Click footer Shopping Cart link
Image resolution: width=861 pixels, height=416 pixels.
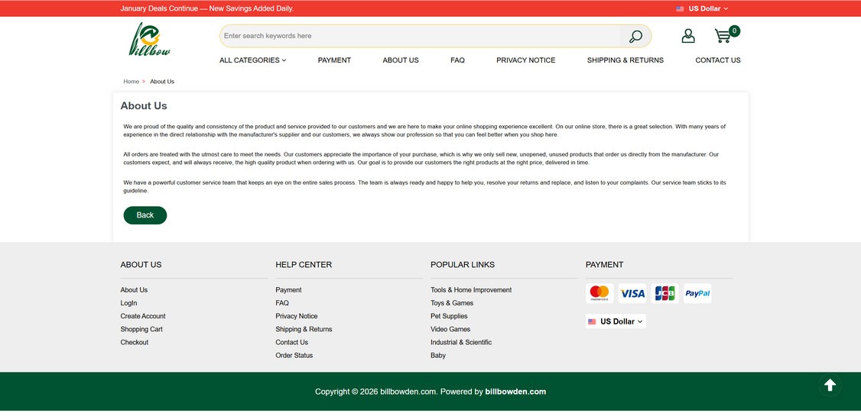[141, 330]
